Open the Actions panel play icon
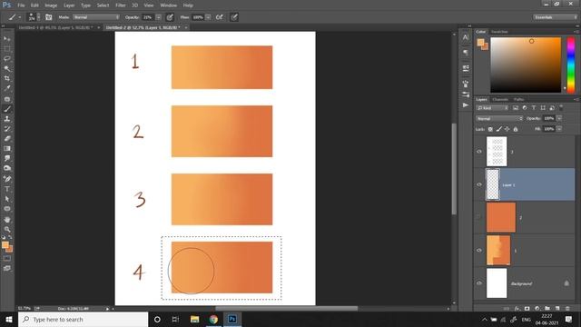The height and width of the screenshot is (327, 581). click(466, 105)
